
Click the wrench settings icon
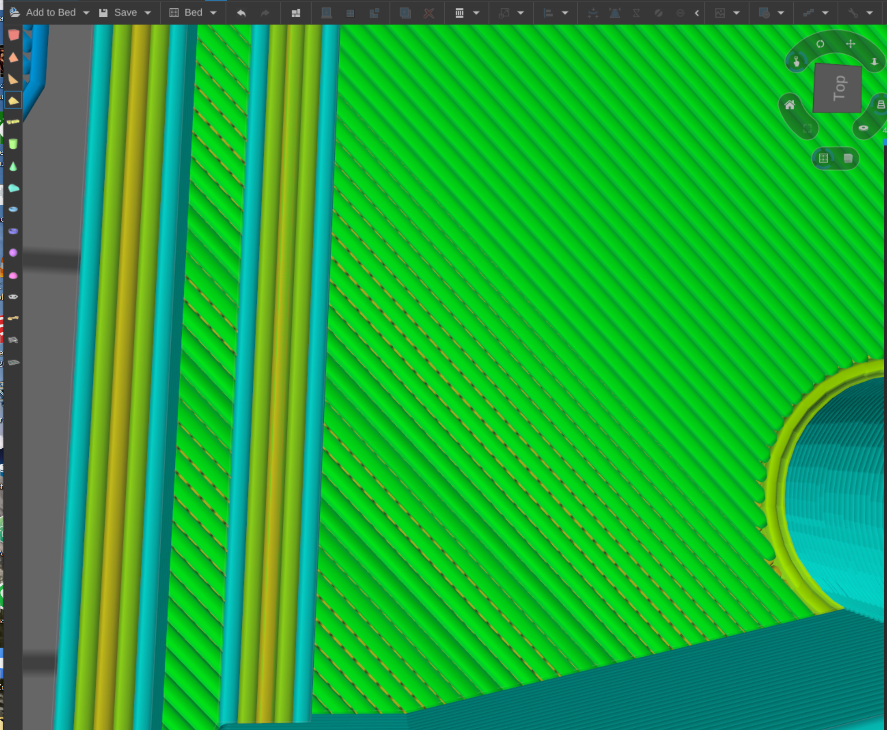pos(853,13)
